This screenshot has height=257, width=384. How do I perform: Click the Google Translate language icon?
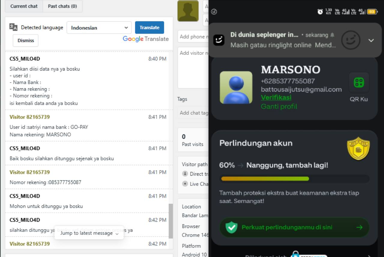coord(14,27)
